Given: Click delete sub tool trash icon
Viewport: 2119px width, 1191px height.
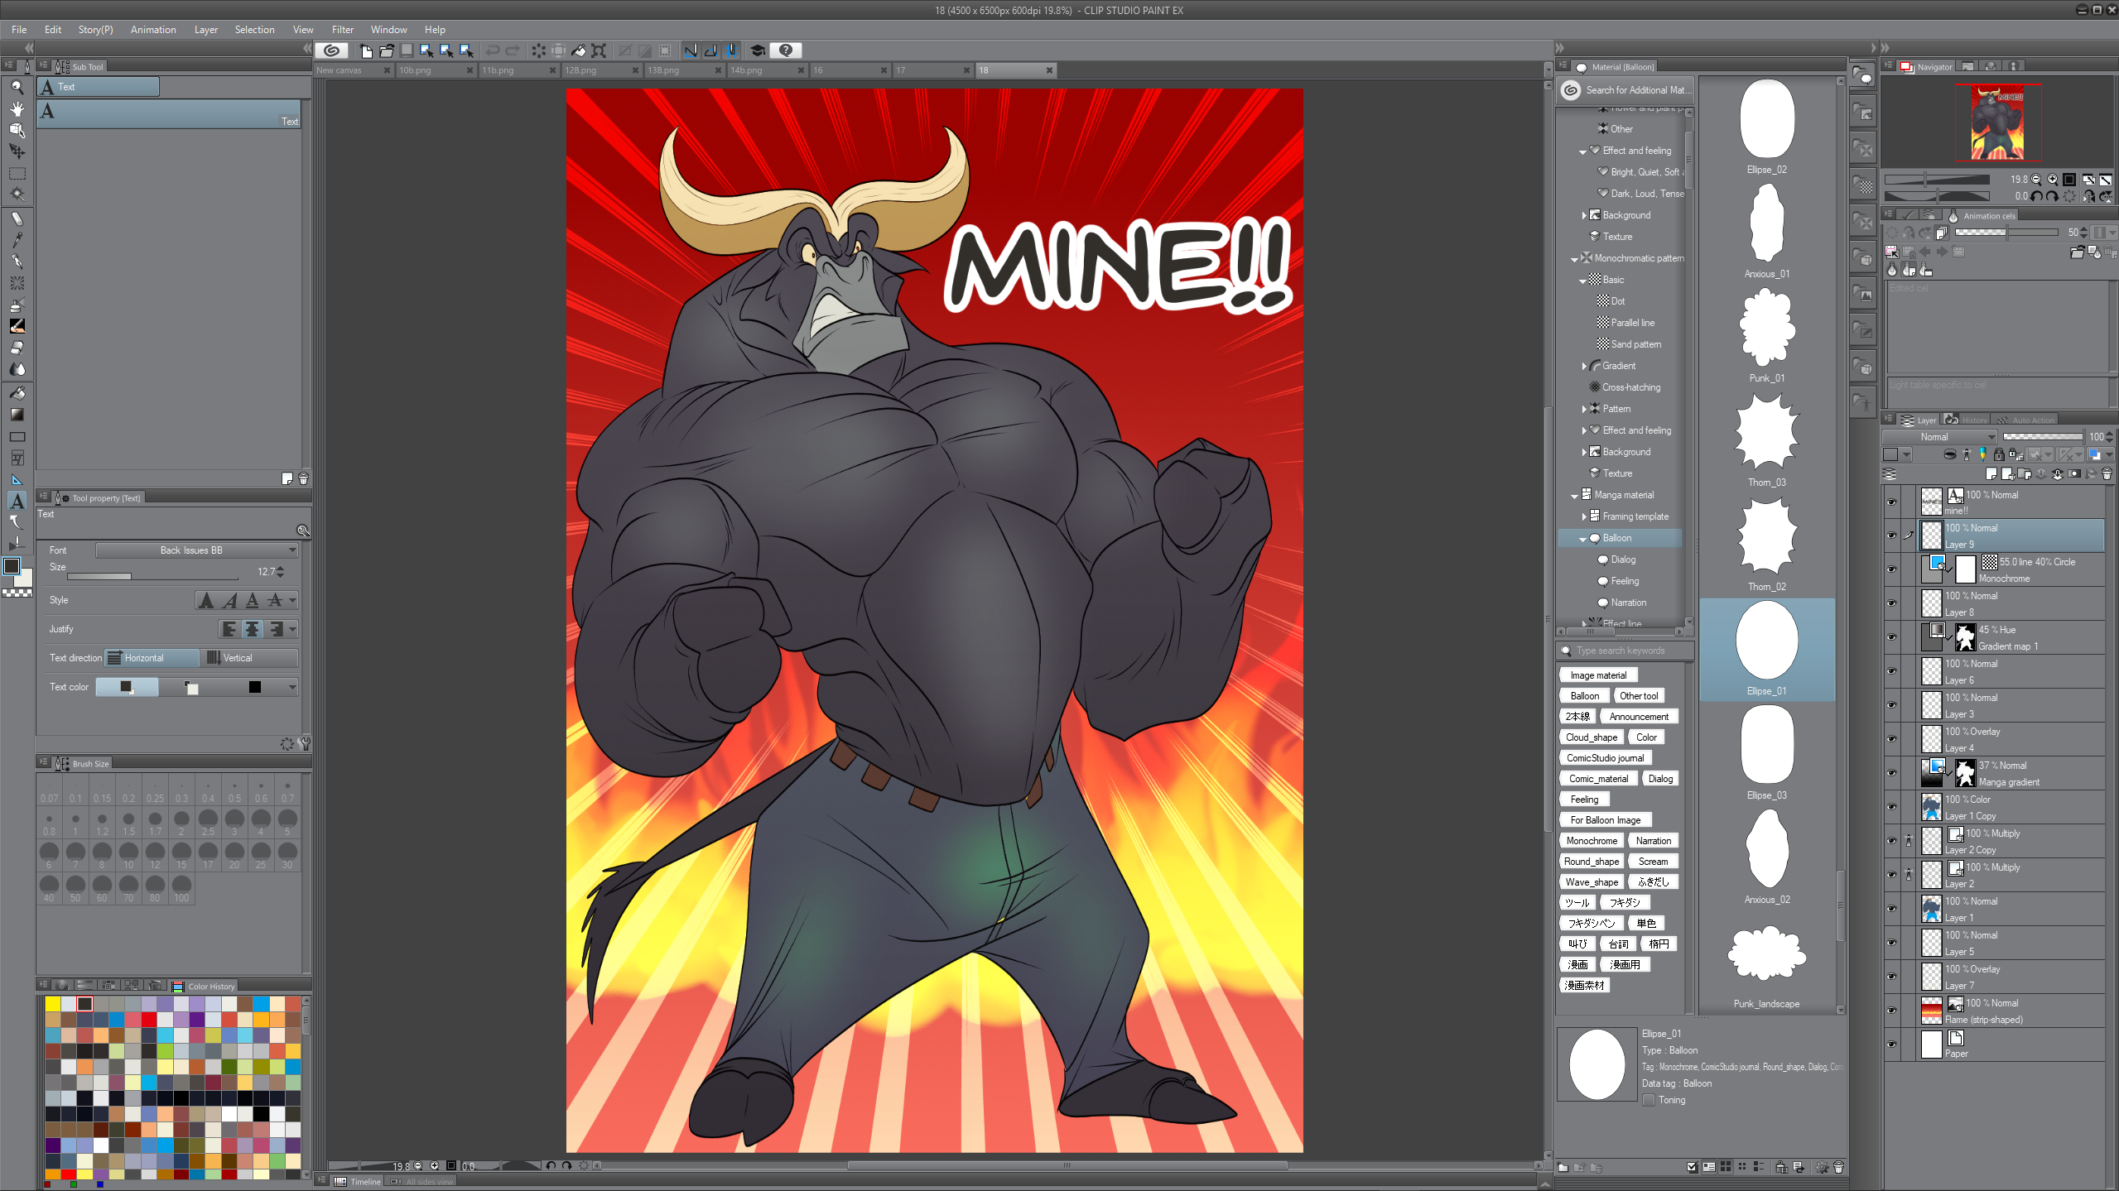Looking at the screenshot, I should (x=303, y=478).
